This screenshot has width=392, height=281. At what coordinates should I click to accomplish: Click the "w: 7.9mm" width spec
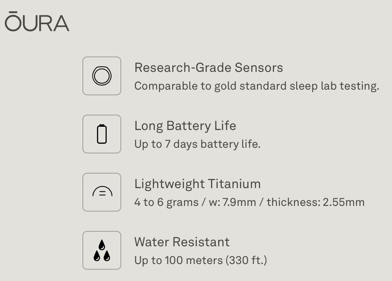(x=232, y=202)
